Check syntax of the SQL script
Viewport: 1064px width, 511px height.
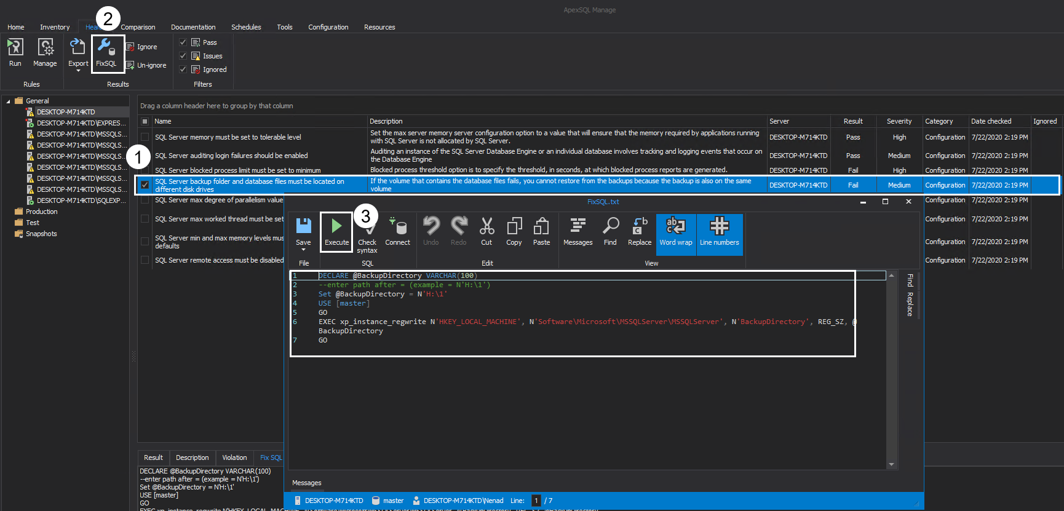(x=367, y=235)
